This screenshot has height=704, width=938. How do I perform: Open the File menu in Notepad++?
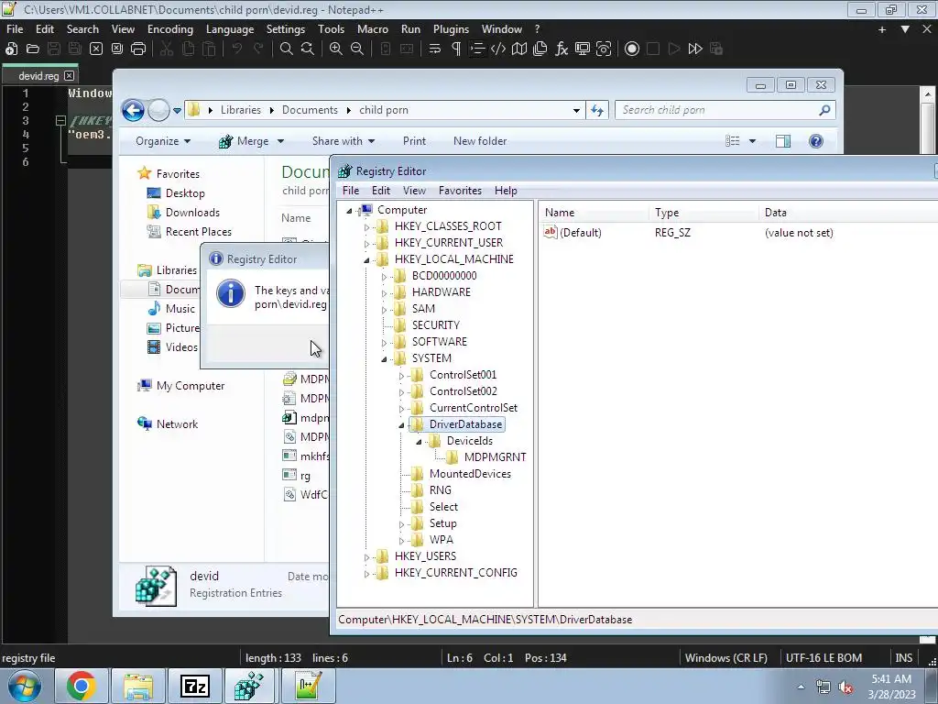click(15, 29)
